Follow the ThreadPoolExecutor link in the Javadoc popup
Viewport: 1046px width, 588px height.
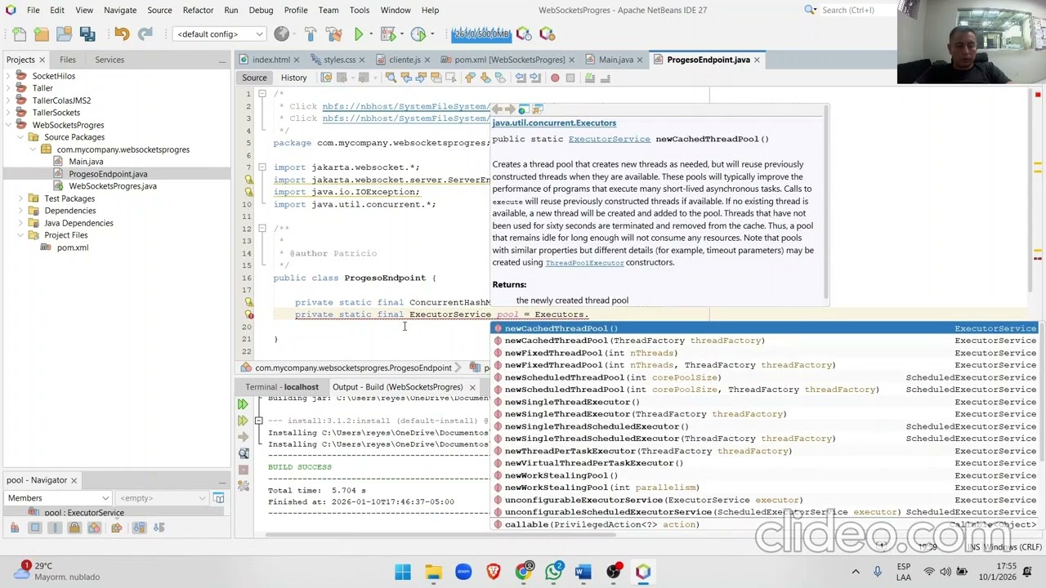click(584, 263)
